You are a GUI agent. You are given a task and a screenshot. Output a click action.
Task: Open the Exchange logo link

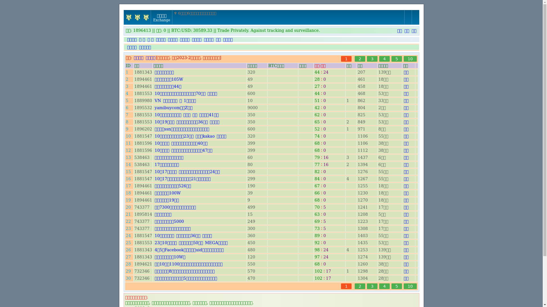coord(162,18)
